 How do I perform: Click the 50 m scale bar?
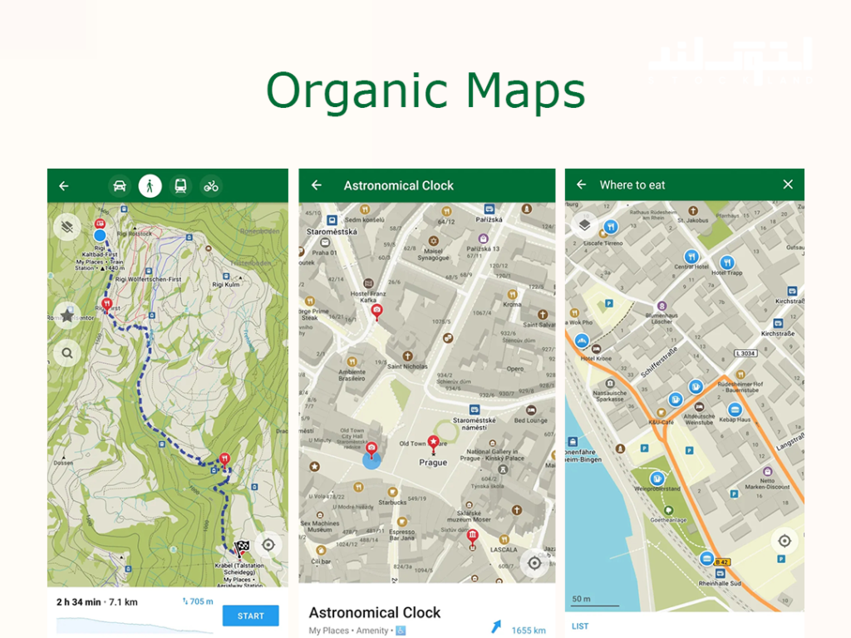click(595, 601)
